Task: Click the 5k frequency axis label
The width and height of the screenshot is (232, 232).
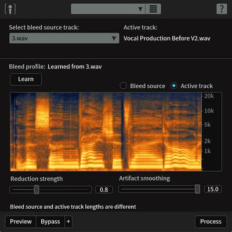Action: pyautogui.click(x=208, y=125)
